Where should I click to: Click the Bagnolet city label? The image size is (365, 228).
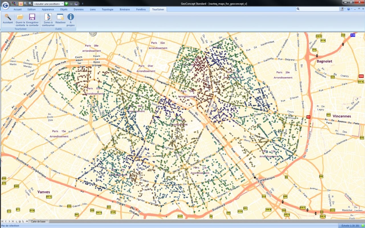click(x=325, y=61)
